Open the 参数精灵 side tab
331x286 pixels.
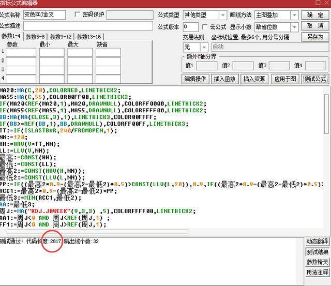click(317, 262)
